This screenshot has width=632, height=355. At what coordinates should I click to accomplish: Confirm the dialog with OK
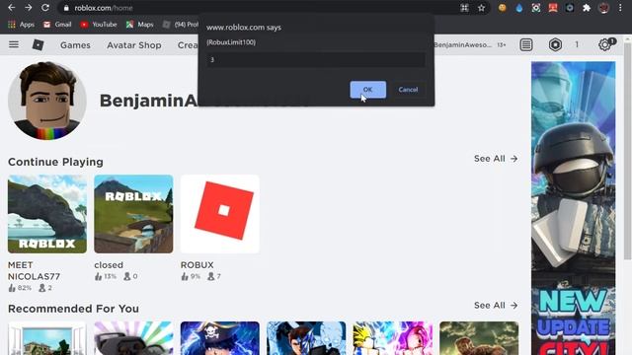(367, 90)
